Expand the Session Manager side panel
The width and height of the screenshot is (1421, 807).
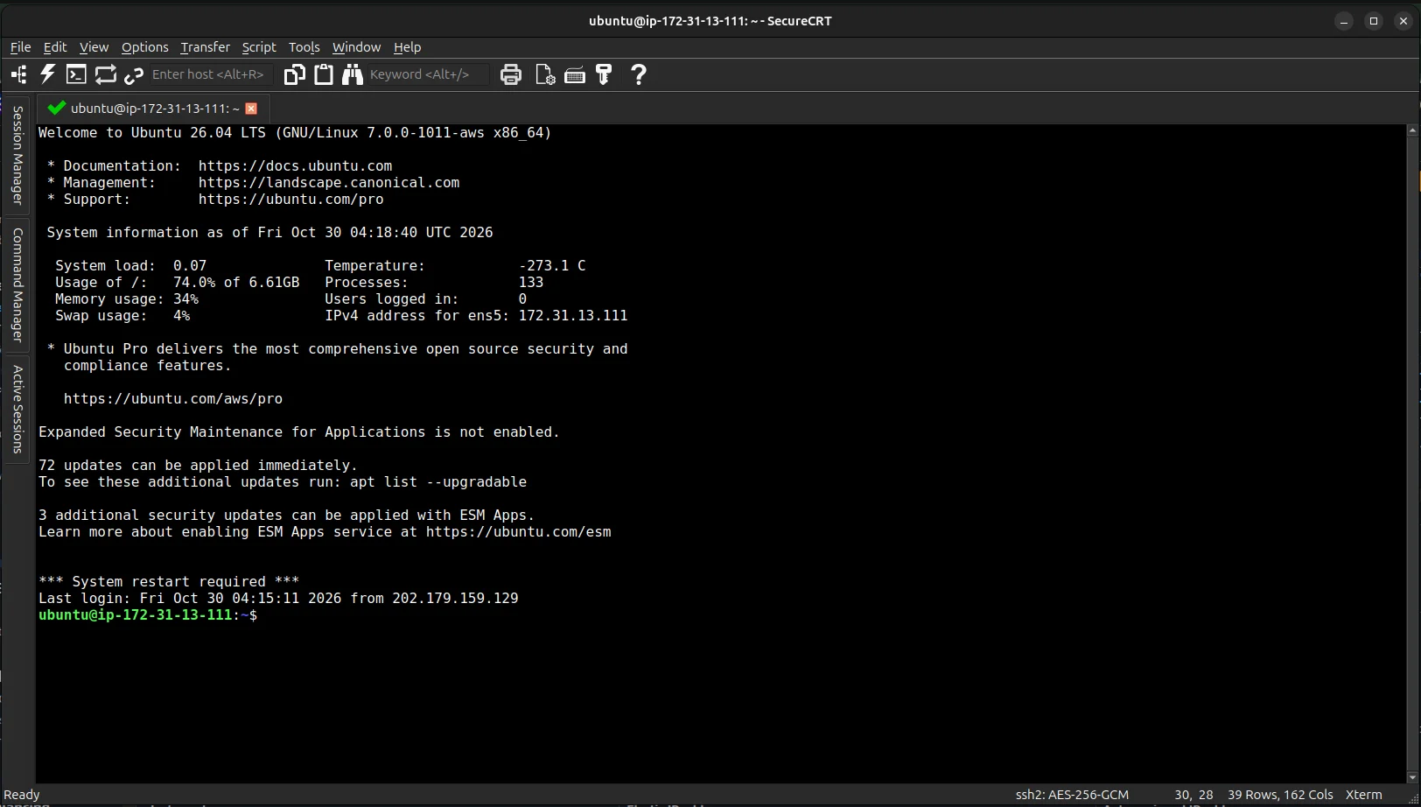click(x=17, y=155)
